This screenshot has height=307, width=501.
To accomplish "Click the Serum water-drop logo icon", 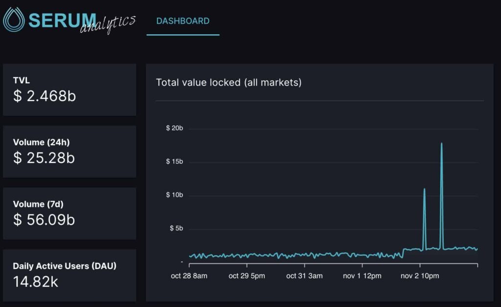I will tap(14, 20).
